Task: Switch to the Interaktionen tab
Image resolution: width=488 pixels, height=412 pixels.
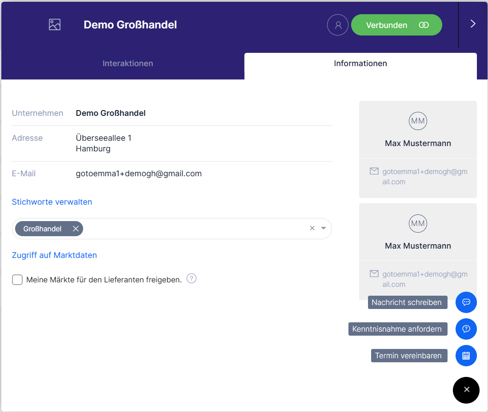Action: point(128,63)
